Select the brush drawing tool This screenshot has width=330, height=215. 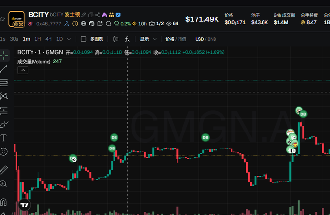[4, 124]
